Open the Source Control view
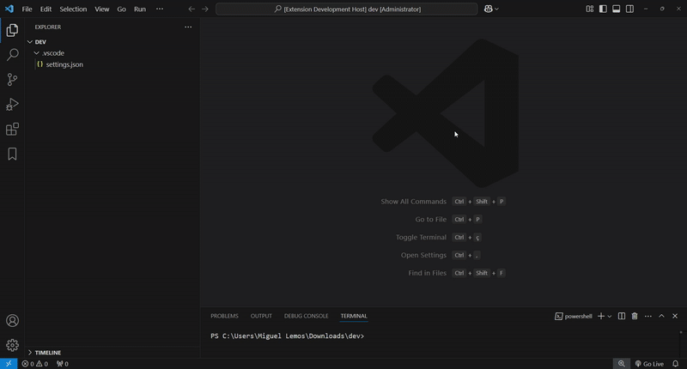687x369 pixels. 12,80
